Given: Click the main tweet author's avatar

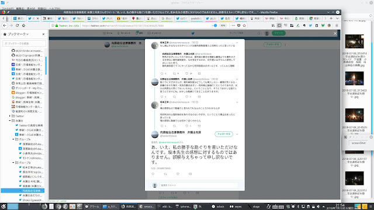Looking at the screenshot, I should [155, 134].
